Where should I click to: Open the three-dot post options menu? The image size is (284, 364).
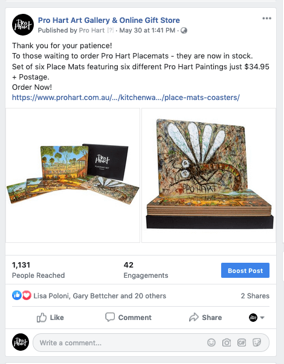click(266, 18)
